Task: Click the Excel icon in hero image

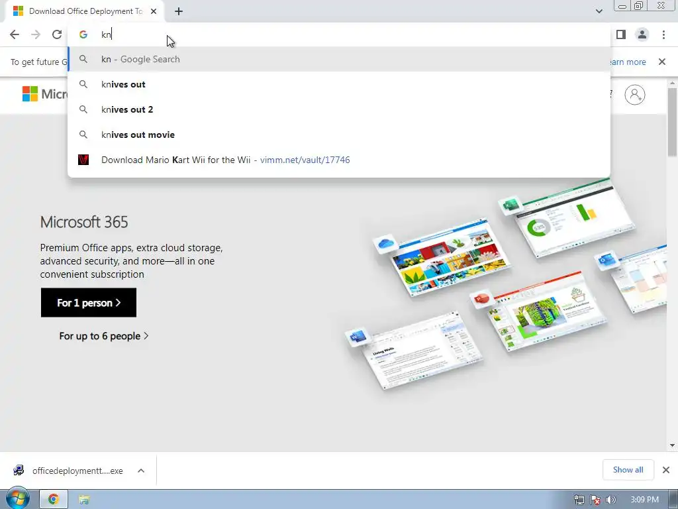Action: click(510, 205)
